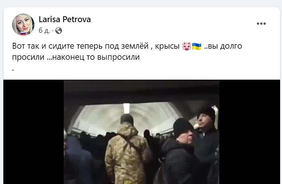This screenshot has width=282, height=184.
Task: Click the man in the camouflage jacket
Action: [x=128, y=149]
